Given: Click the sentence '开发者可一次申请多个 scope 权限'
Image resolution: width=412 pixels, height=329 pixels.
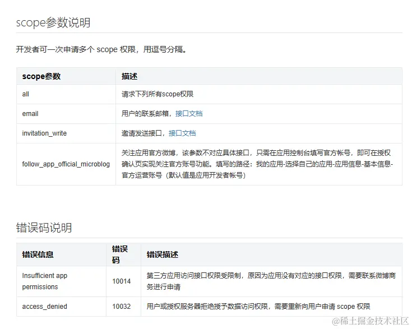Looking at the screenshot, I should [x=76, y=49].
